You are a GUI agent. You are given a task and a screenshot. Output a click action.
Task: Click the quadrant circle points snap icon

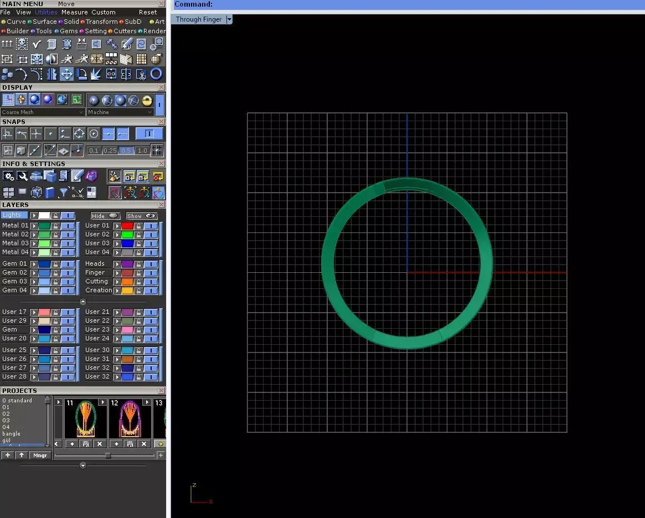79,133
